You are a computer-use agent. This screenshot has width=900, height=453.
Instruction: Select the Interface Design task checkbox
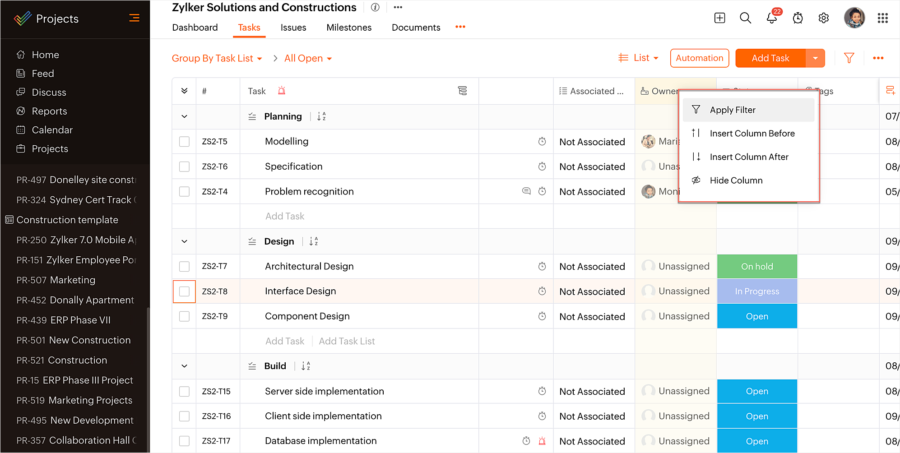pos(184,291)
